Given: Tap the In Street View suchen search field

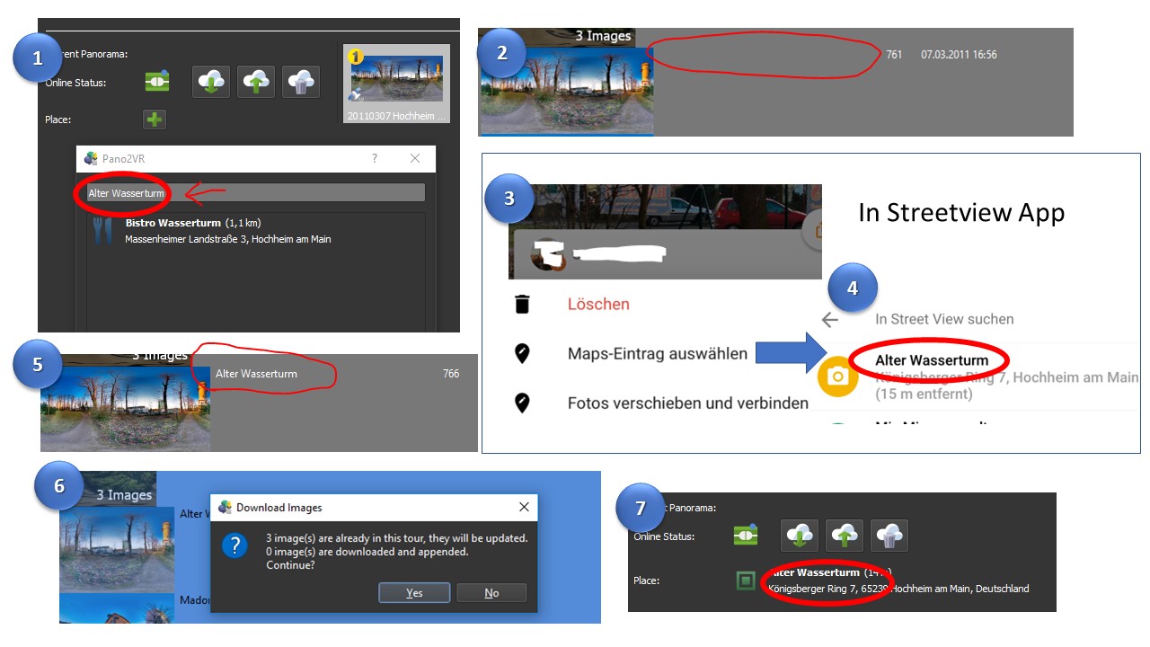Looking at the screenshot, I should [x=944, y=319].
